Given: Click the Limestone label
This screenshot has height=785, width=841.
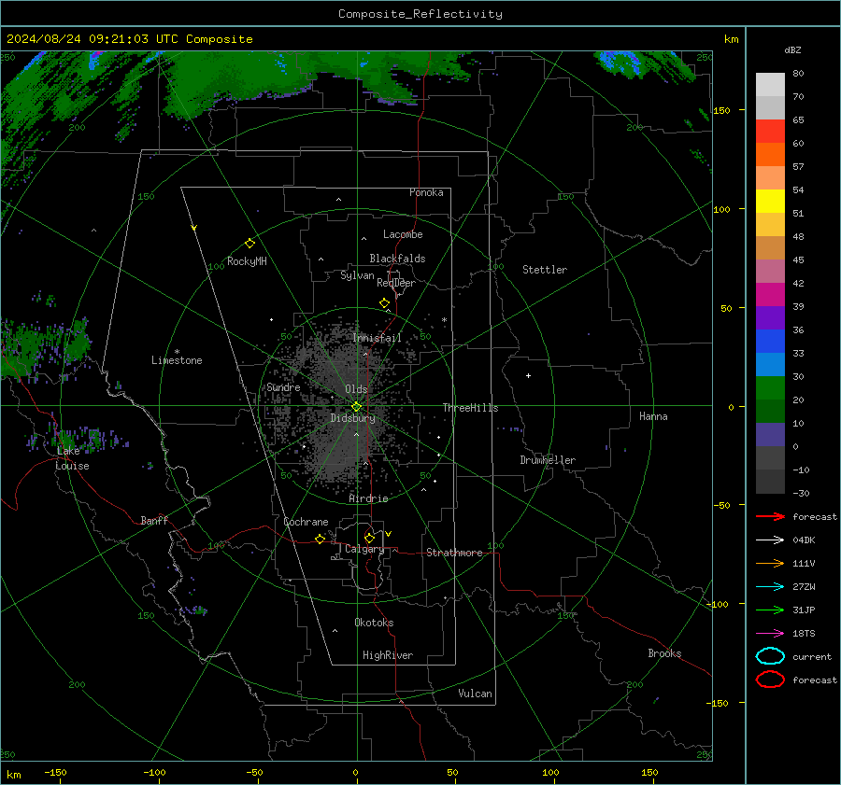Looking at the screenshot, I should pos(177,360).
